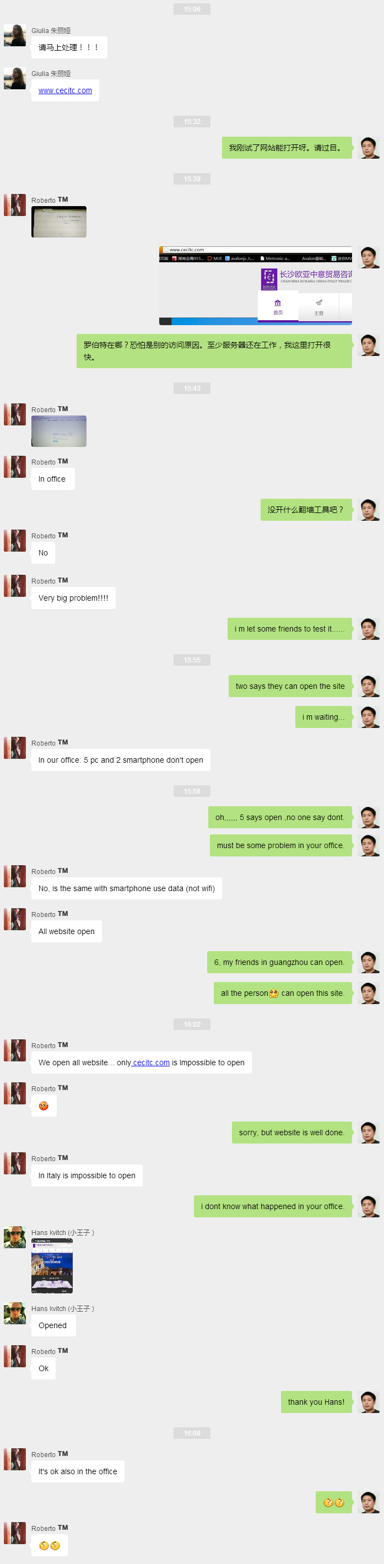Click the Roberto TM sender name above 'Ok'
This screenshot has width=384, height=1564.
[x=50, y=1351]
